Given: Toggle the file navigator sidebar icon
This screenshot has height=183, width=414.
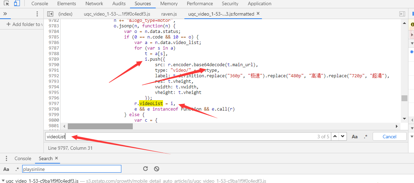Looking at the screenshot, I should [50, 14].
